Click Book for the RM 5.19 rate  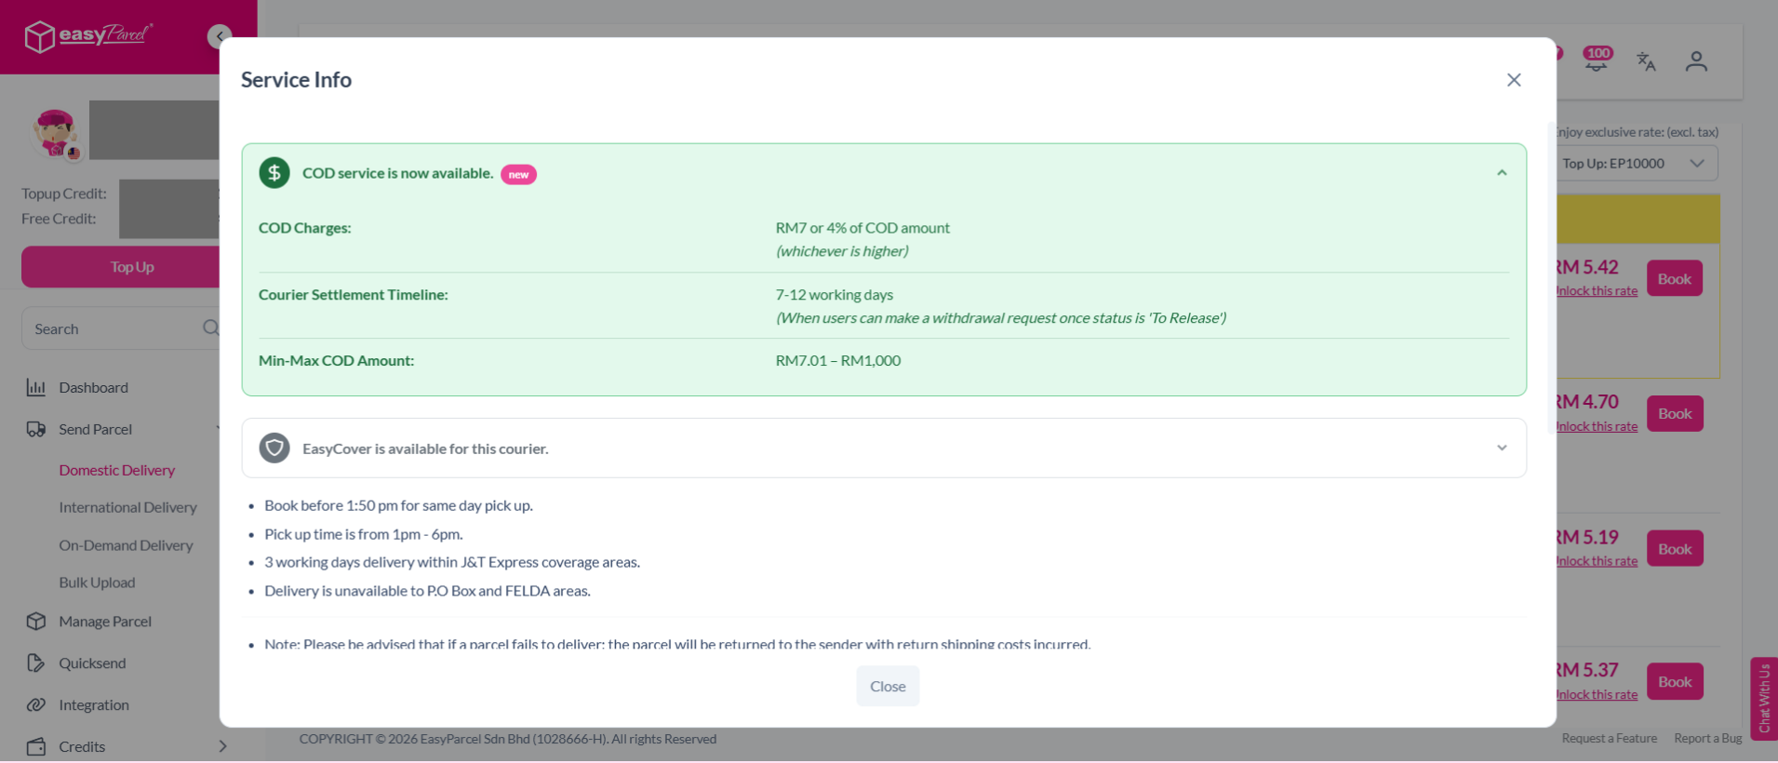[1675, 549]
